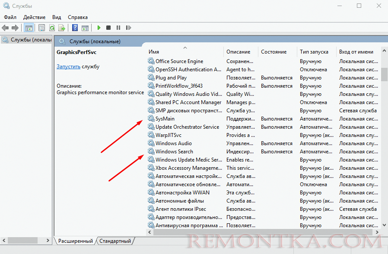Click the vertical scrollbar thumb of the services list
Screen dimensions: 388x254
384,74
